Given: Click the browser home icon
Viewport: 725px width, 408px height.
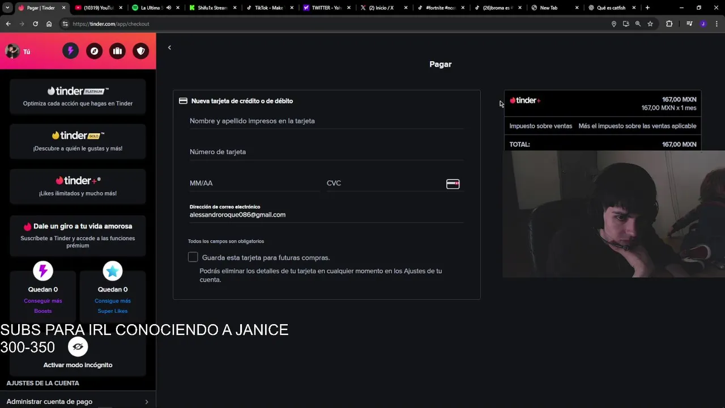Looking at the screenshot, I should (49, 24).
